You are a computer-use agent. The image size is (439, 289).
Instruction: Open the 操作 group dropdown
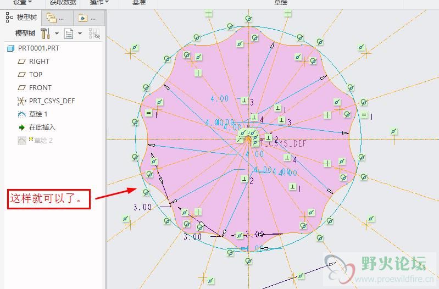click(x=99, y=2)
